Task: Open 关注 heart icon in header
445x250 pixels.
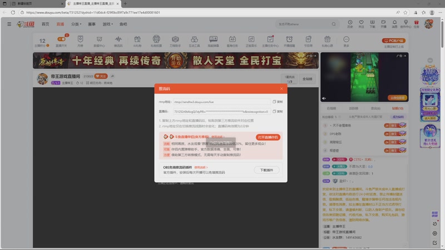Action: [361, 24]
